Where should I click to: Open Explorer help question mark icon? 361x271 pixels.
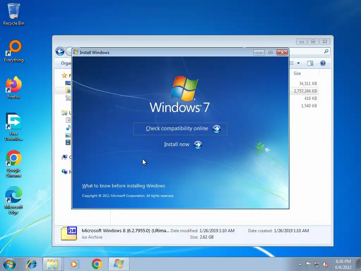click(323, 63)
